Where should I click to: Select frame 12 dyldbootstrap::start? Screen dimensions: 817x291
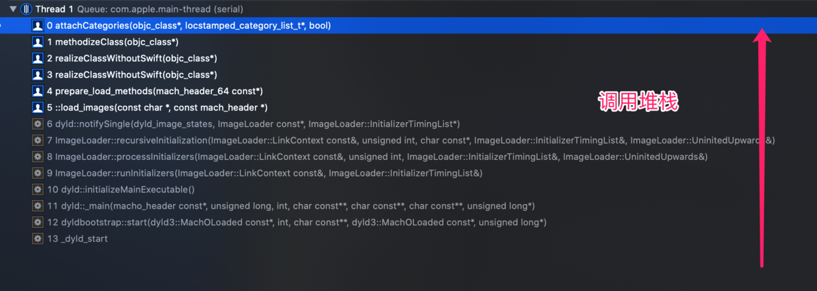(408, 223)
